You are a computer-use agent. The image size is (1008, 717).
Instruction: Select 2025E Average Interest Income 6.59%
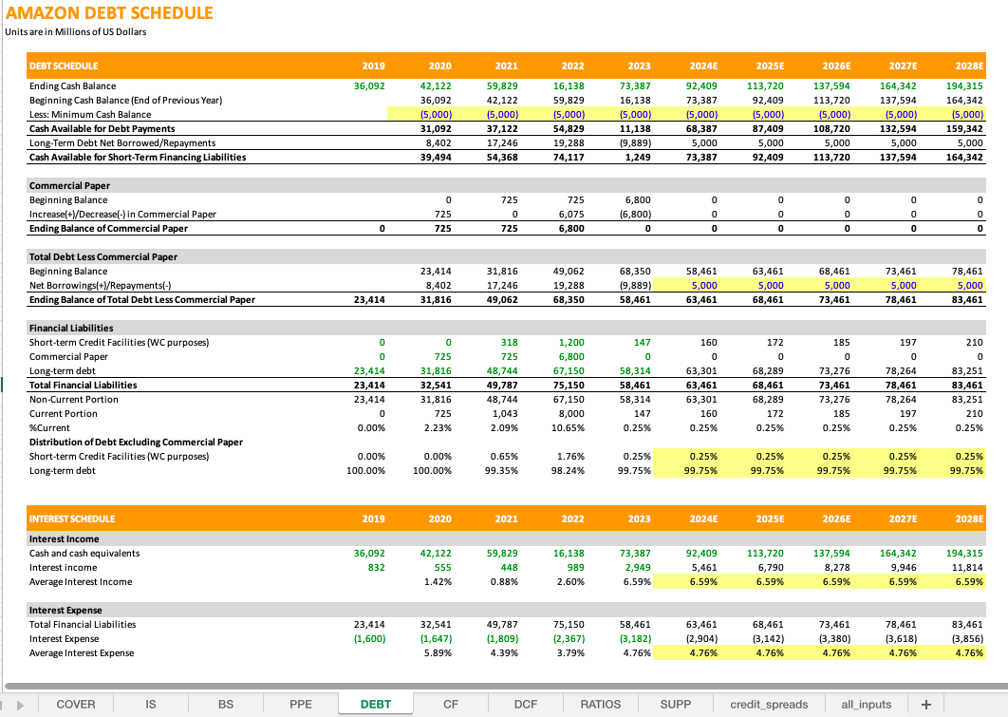(x=770, y=582)
